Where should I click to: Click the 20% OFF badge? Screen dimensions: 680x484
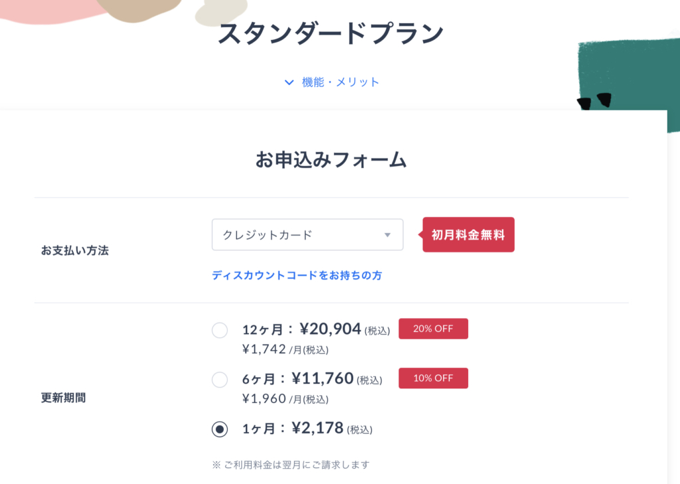tap(433, 329)
